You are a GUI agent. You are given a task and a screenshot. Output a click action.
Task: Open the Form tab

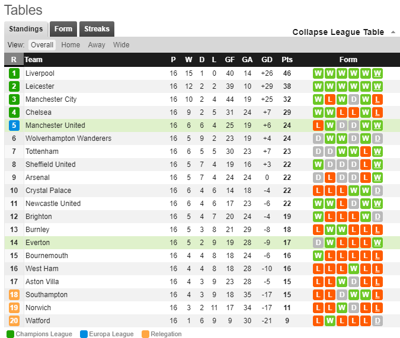tap(63, 29)
